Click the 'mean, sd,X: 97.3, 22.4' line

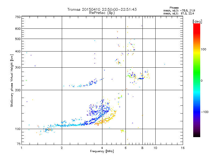tap(179, 13)
